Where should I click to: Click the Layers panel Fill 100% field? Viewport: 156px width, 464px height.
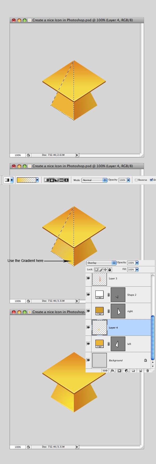131,270
